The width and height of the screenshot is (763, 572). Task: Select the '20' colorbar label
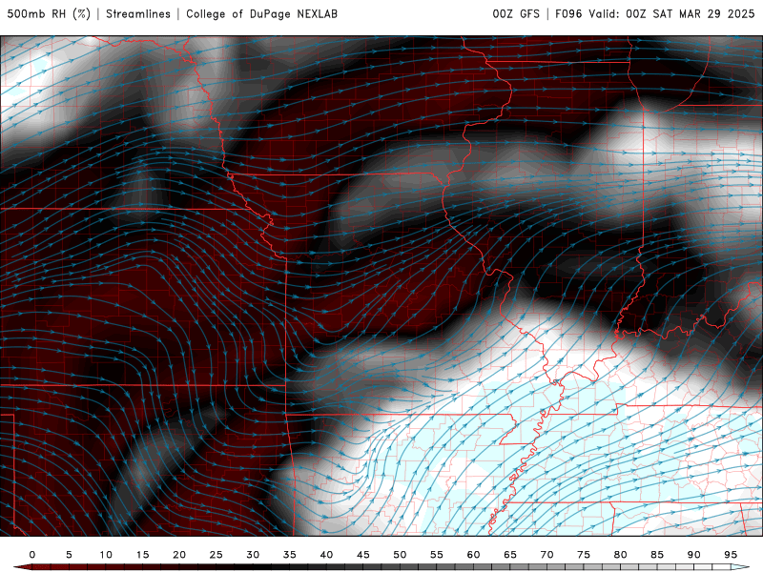pos(179,555)
